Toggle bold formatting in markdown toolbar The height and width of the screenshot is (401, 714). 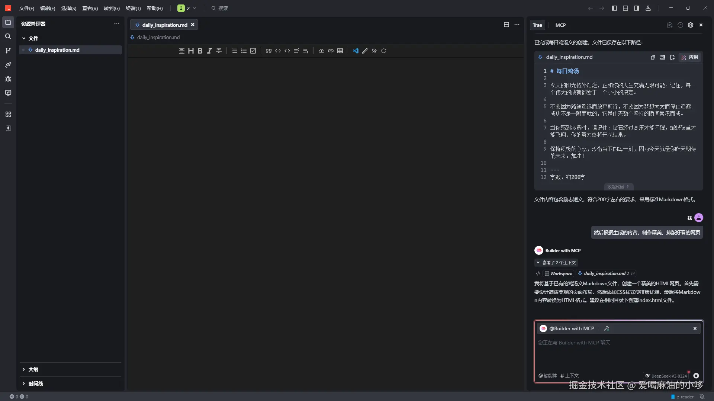[x=200, y=51]
